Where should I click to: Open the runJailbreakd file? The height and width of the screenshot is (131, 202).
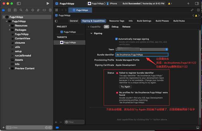click(23, 56)
